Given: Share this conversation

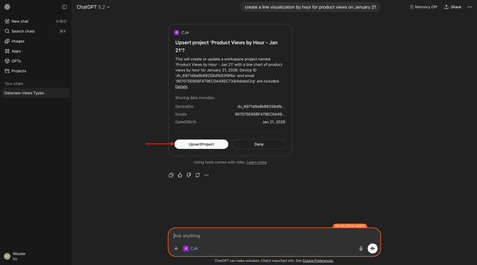Looking at the screenshot, I should point(452,7).
